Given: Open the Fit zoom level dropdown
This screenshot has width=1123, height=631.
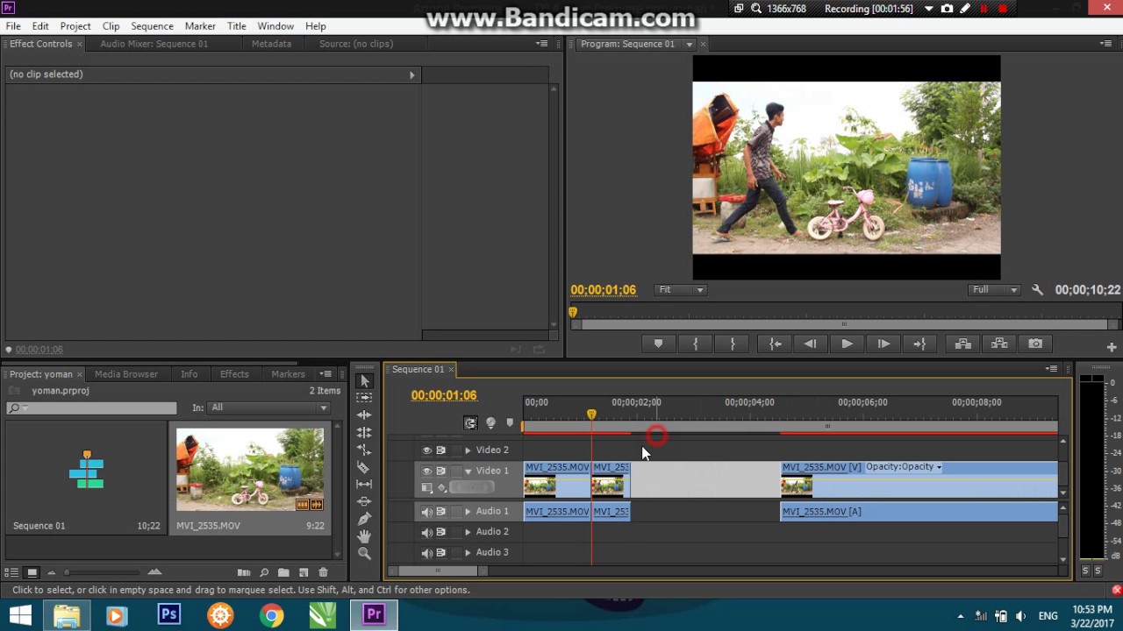Looking at the screenshot, I should point(681,290).
